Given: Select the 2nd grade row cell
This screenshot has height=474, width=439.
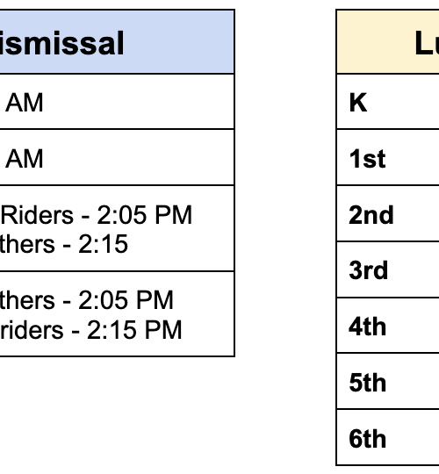Looking at the screenshot, I should (388, 213).
